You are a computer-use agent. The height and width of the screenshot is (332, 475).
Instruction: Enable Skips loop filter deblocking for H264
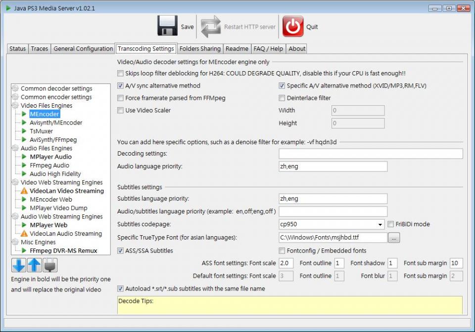[x=121, y=74]
